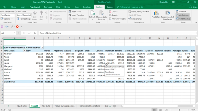
Task: Select column header K
Action: tap(130, 38)
